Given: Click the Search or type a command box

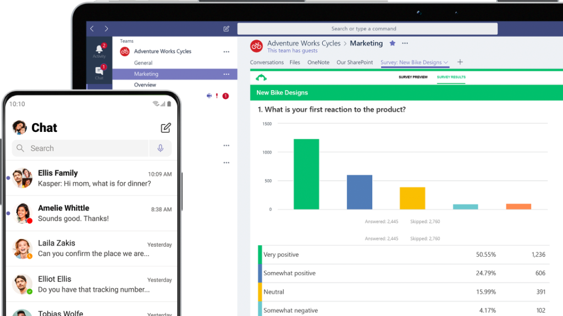Looking at the screenshot, I should (367, 29).
